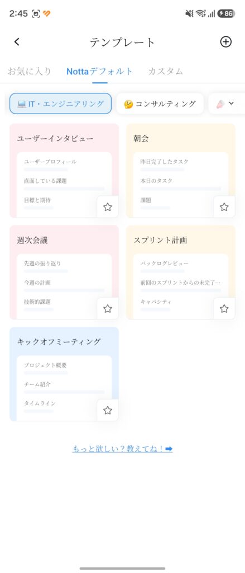The image size is (245, 573).
Task: Open the スプリント計画 template card
Action: click(x=181, y=273)
